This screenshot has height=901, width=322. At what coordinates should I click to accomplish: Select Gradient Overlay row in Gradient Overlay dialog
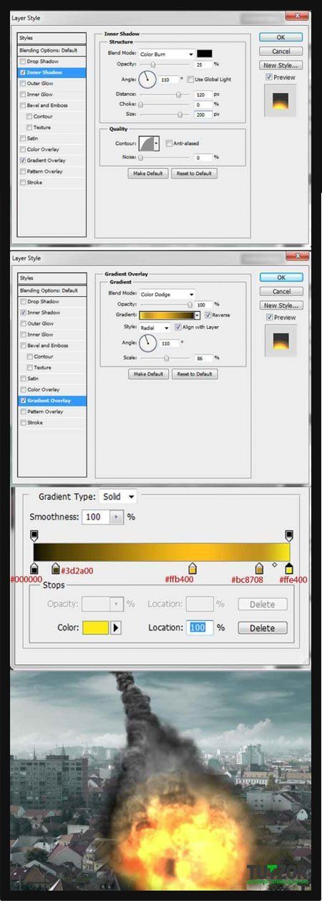[x=52, y=401]
